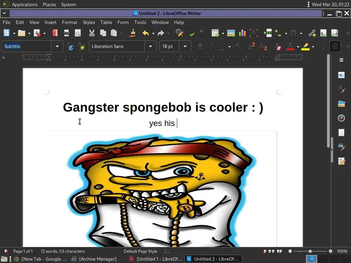351x263 pixels.
Task: Toggle Underline formatting
Action: pos(222,47)
